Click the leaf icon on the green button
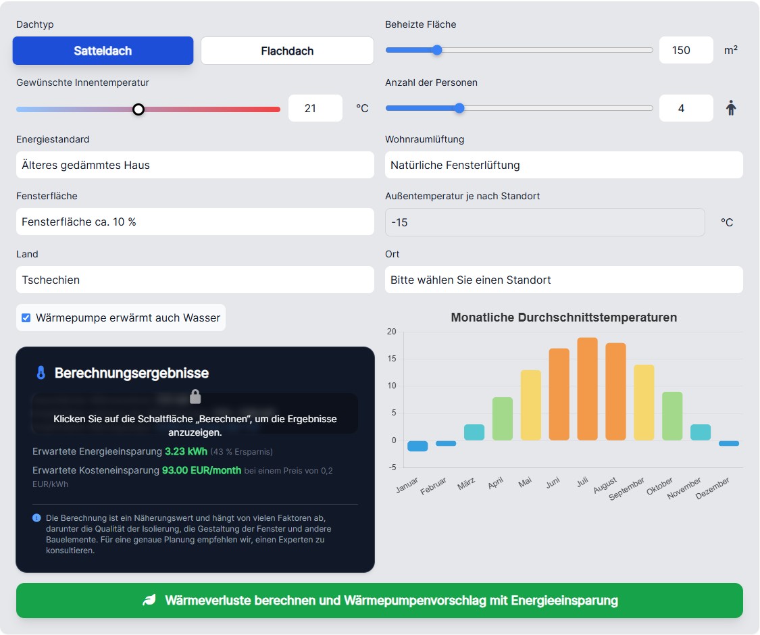 (149, 601)
